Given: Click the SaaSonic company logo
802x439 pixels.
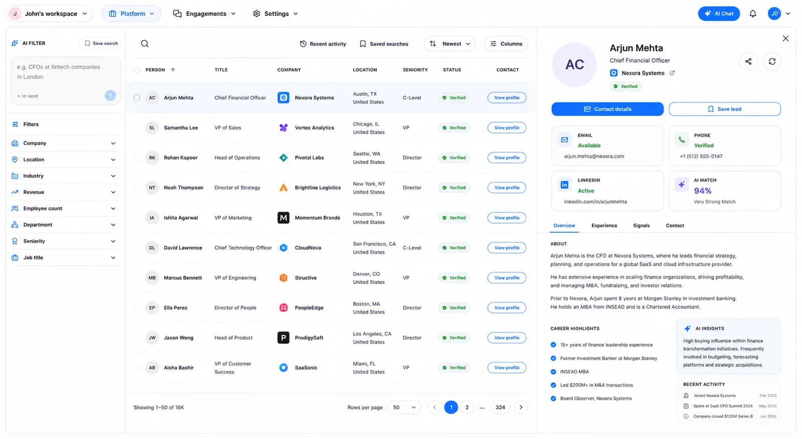Looking at the screenshot, I should coord(283,368).
